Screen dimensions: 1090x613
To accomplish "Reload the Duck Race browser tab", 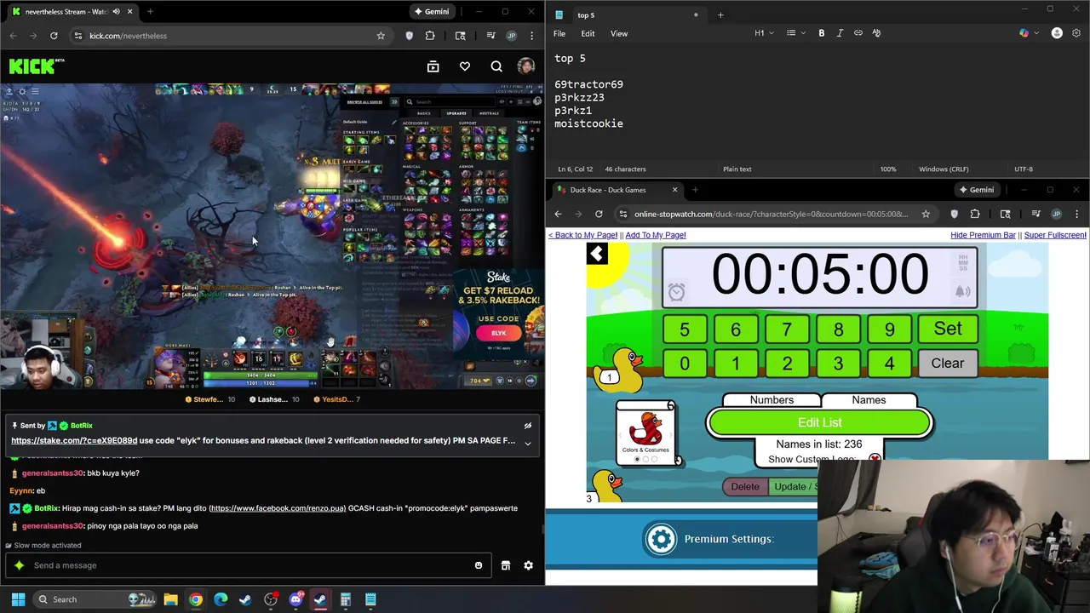I will coord(599,214).
